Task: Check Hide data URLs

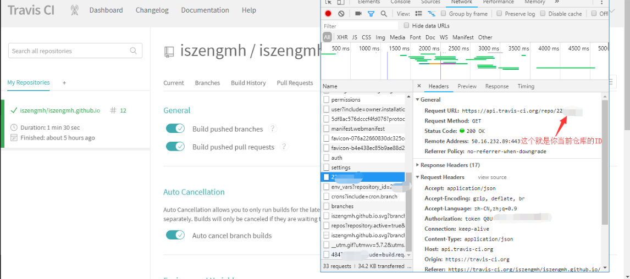Action: click(x=407, y=25)
